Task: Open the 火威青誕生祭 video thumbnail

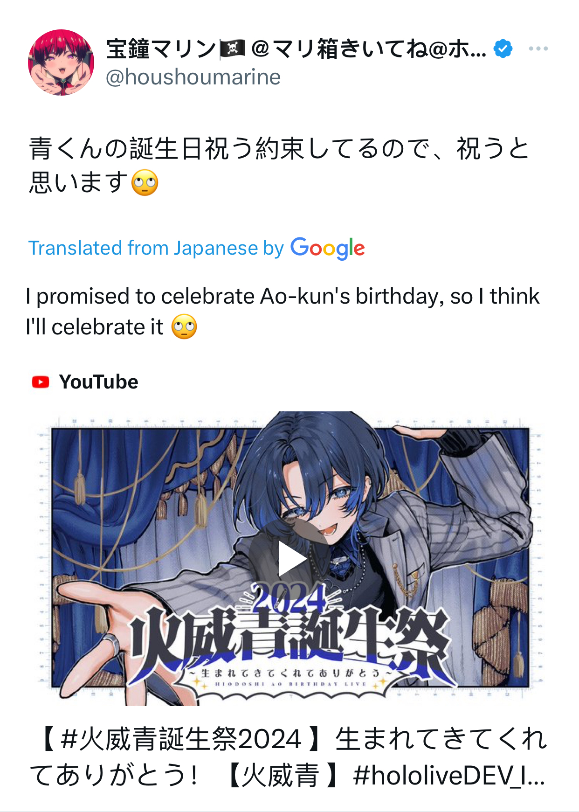Action: coord(289,558)
